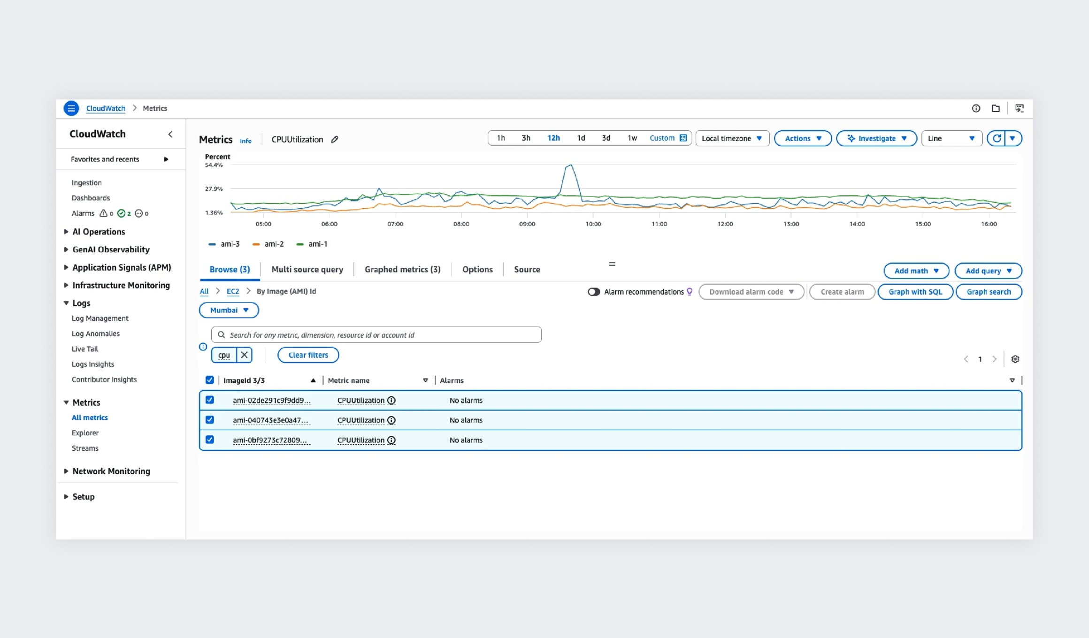Uncheck the ami-040743e3e0a47 row checkbox
The height and width of the screenshot is (638, 1089).
pos(210,419)
